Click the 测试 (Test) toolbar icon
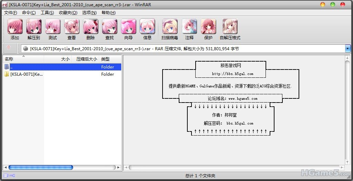Screen dimensions: 353x181 (53, 26)
